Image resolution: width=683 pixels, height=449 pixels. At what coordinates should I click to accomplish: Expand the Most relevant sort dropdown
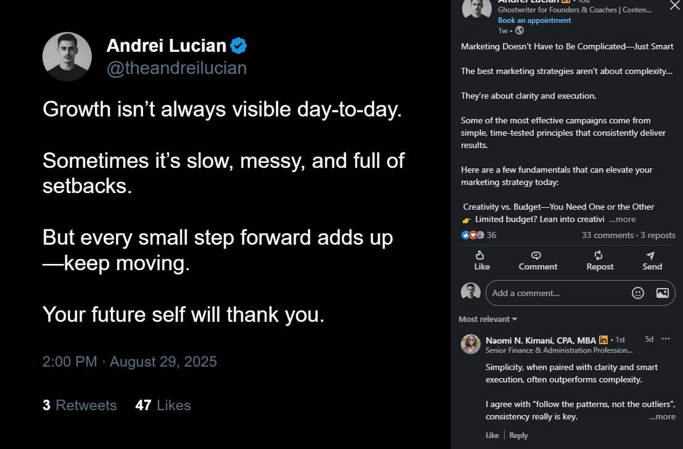click(x=488, y=319)
